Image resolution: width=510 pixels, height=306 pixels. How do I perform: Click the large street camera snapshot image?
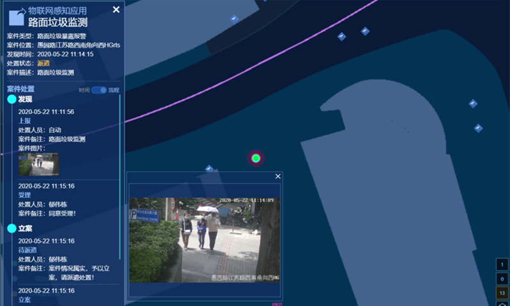tap(204, 240)
